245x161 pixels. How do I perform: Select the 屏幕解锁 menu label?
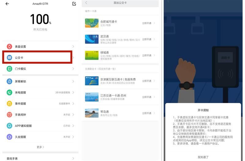coord(20,81)
